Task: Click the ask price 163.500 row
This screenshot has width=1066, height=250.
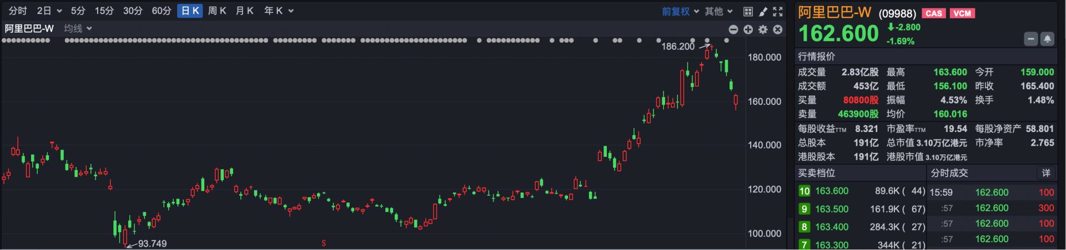Action: tap(862, 209)
